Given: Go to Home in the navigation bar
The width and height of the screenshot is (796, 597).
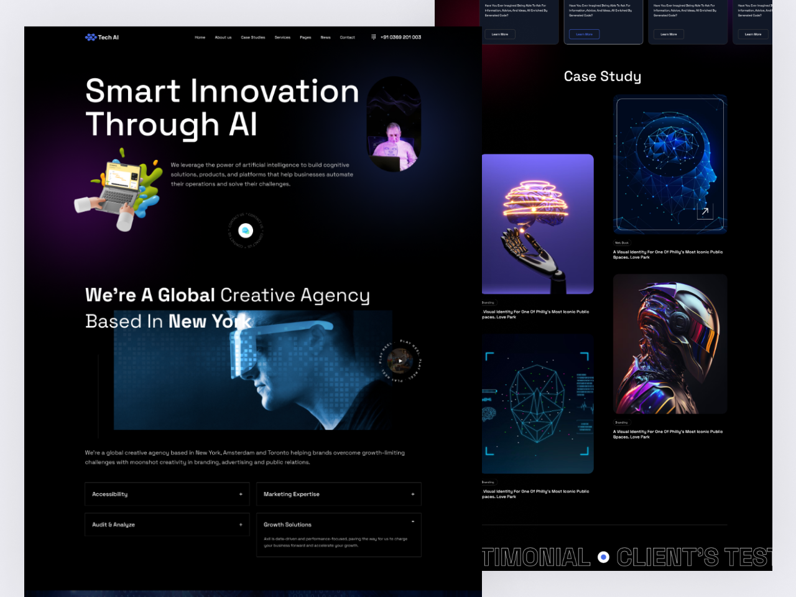Looking at the screenshot, I should tap(200, 37).
